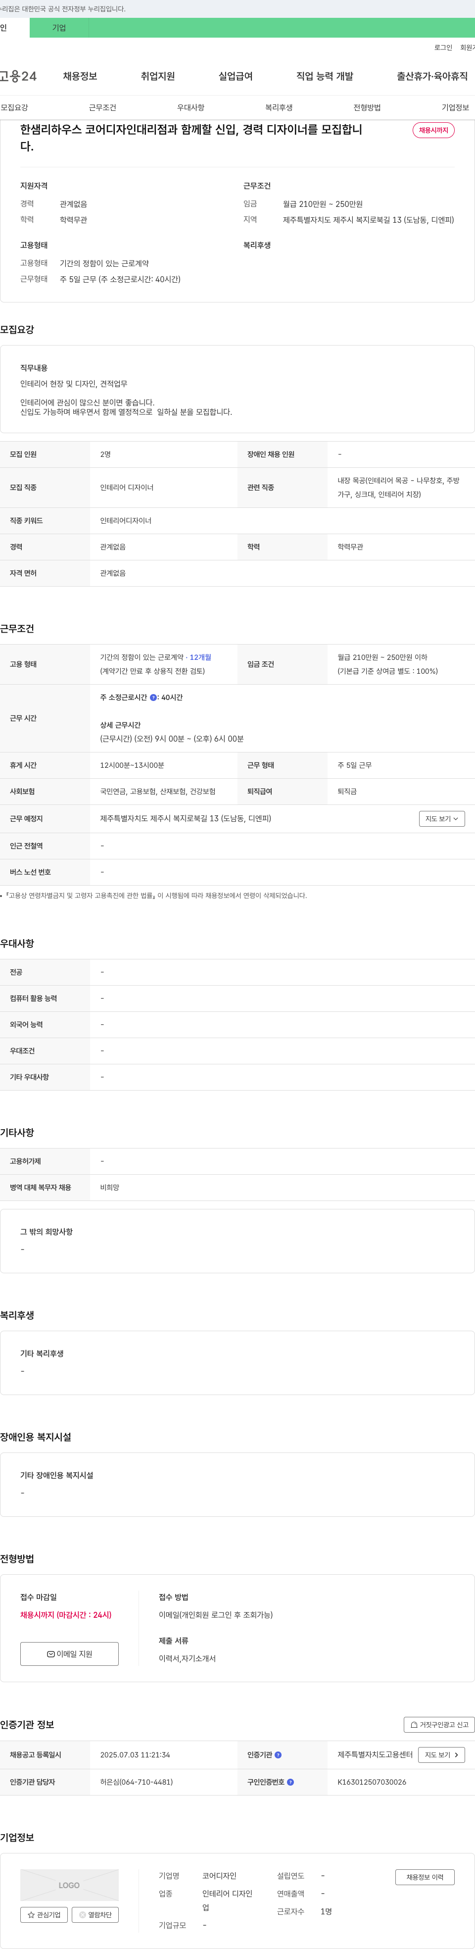
Task: Jump to the 모집요강 section tab
Action: (x=14, y=107)
